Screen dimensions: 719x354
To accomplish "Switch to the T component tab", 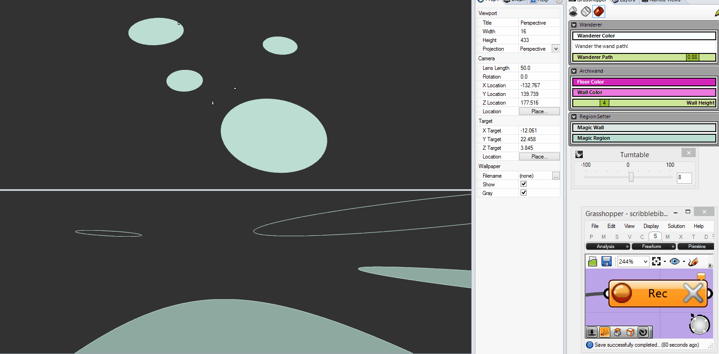I will coord(693,237).
